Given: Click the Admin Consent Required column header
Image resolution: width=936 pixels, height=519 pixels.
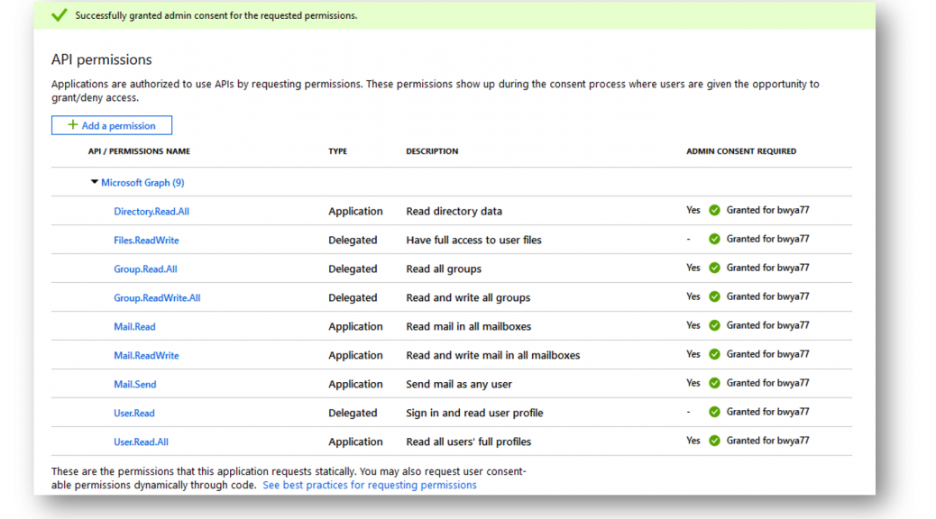Looking at the screenshot, I should [x=741, y=151].
